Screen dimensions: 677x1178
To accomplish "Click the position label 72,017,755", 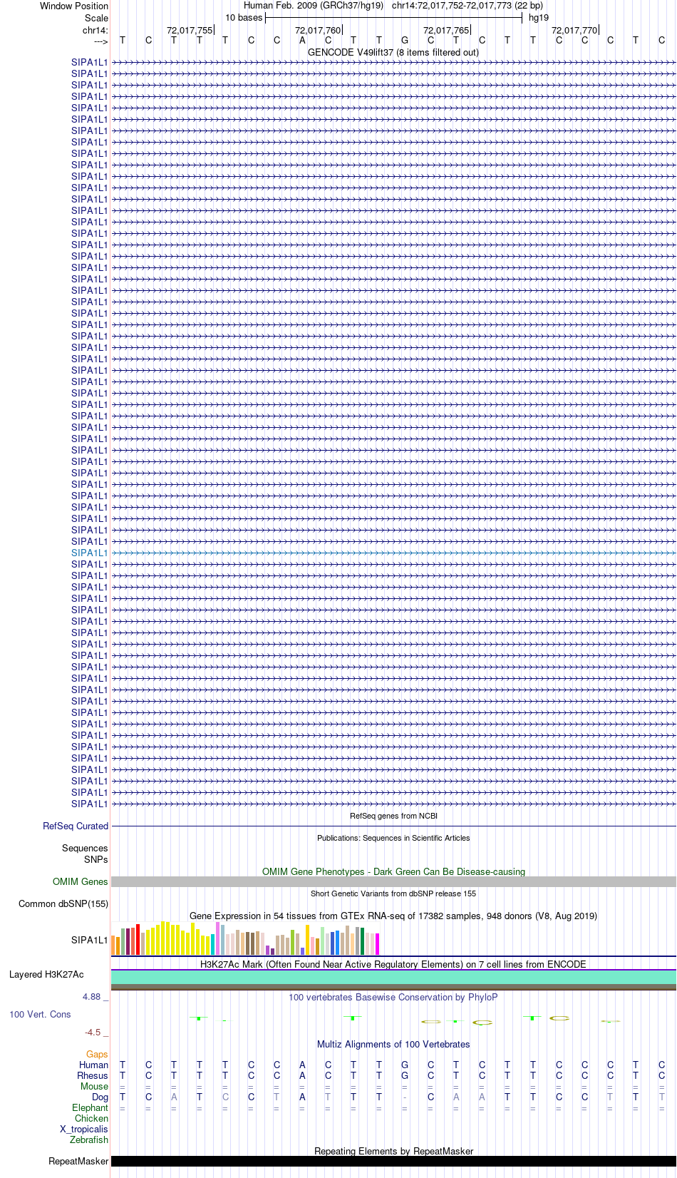I will click(190, 30).
